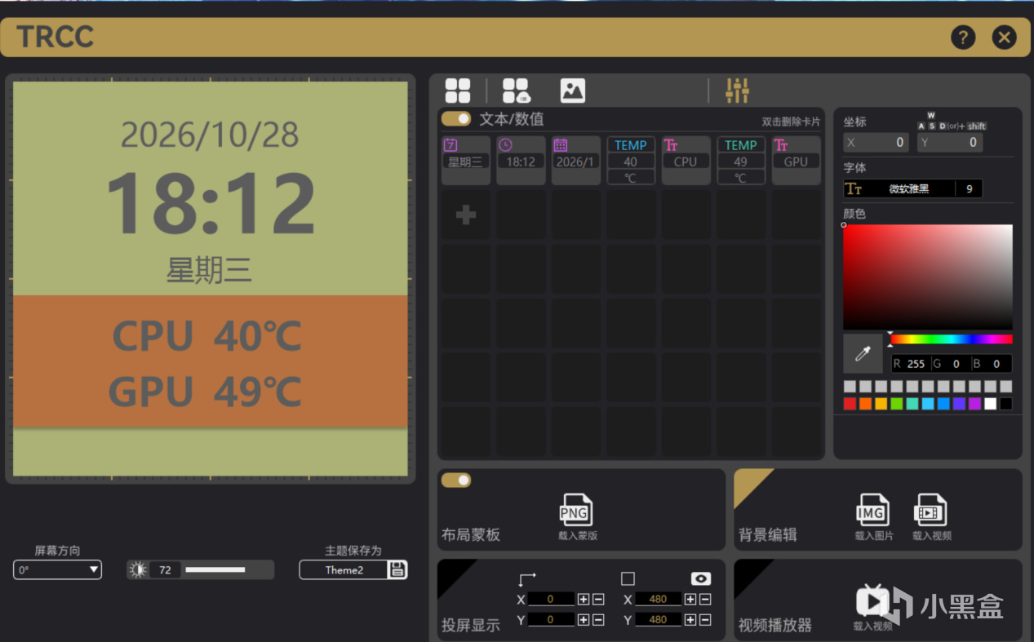Screen dimensions: 1034x642
Task: Click the brightness slider bar
Action: coord(215,569)
